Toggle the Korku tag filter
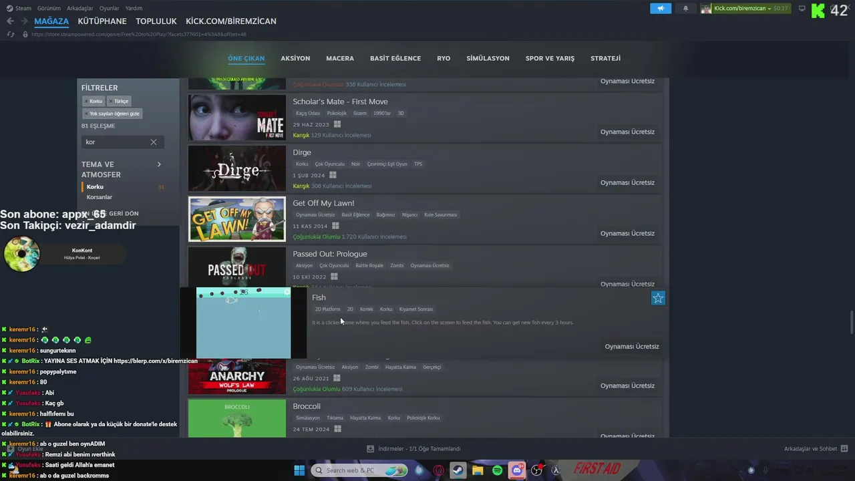 coord(95,187)
